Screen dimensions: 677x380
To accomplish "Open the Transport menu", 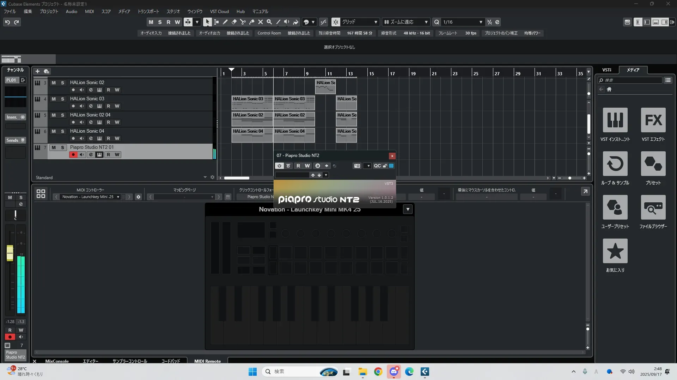I will (x=148, y=11).
